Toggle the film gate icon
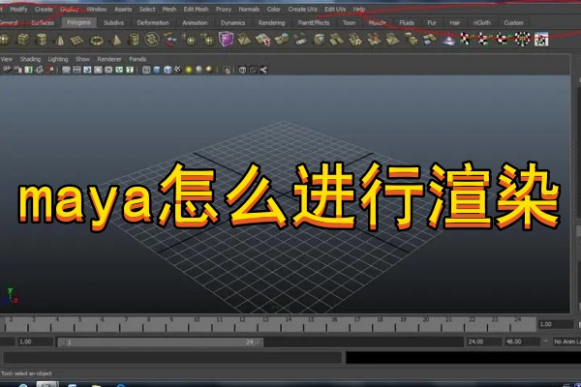 (76, 70)
